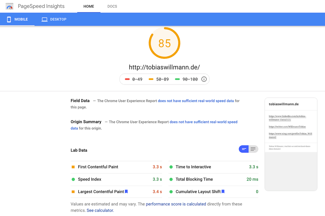The image size is (325, 216).
Task: Click the orange 50–89 legend marker
Action: 151,79
